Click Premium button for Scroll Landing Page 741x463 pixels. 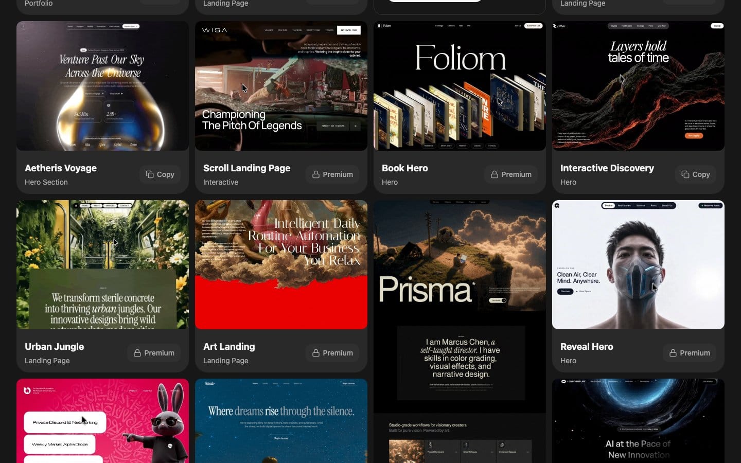(332, 174)
